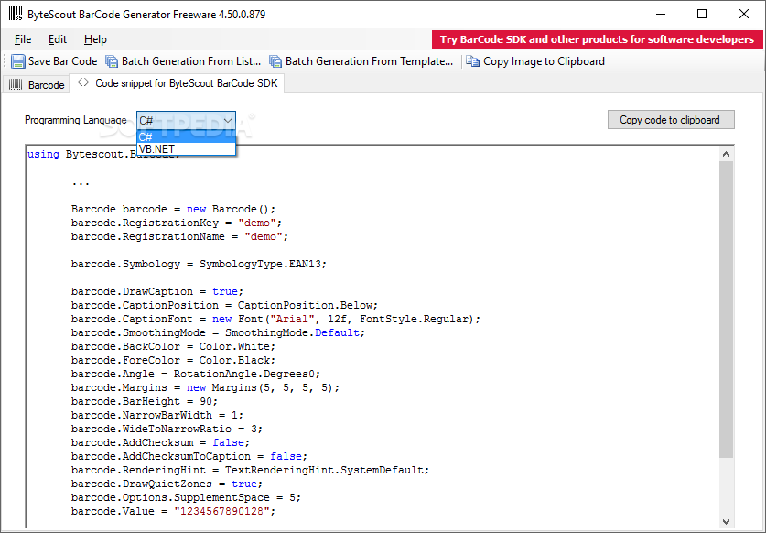Click the barcode.Value "1234567890128" line
Screen dimensions: 766x533
(x=173, y=510)
